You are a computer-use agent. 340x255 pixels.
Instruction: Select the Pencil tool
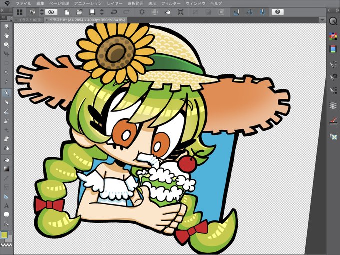(6, 102)
